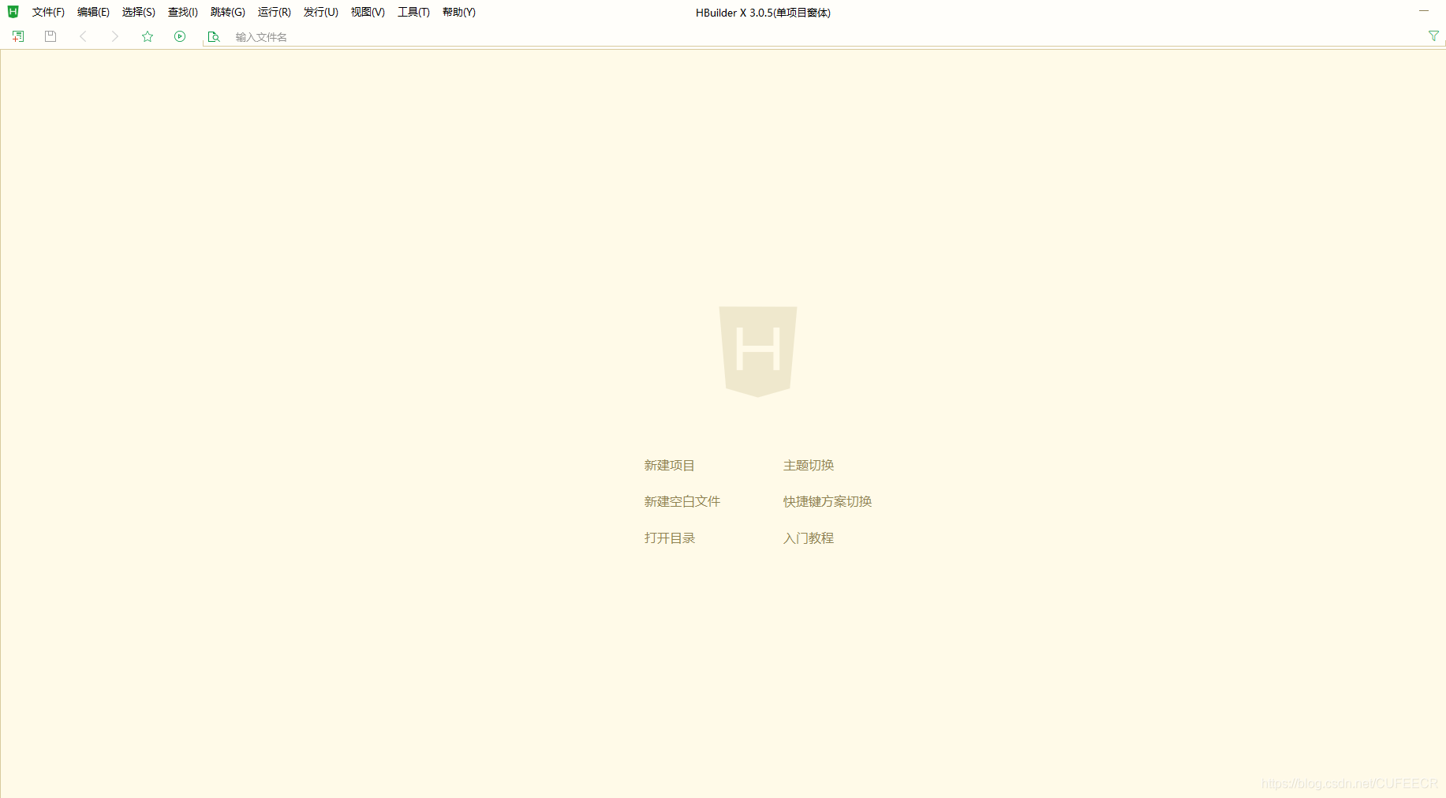Open the 帮助(Y) menu
This screenshot has height=798, width=1446.
point(459,12)
